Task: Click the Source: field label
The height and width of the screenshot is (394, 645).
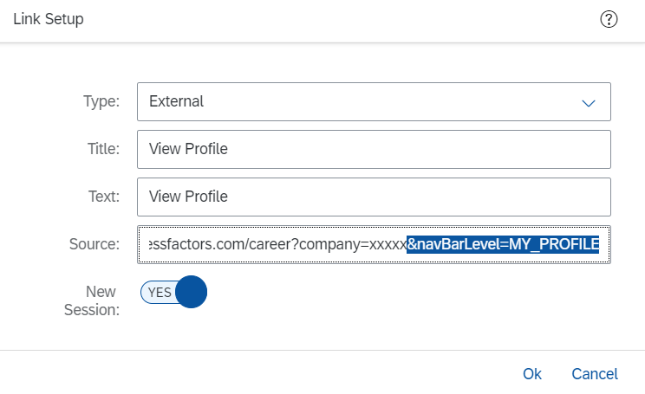Action: 94,244
